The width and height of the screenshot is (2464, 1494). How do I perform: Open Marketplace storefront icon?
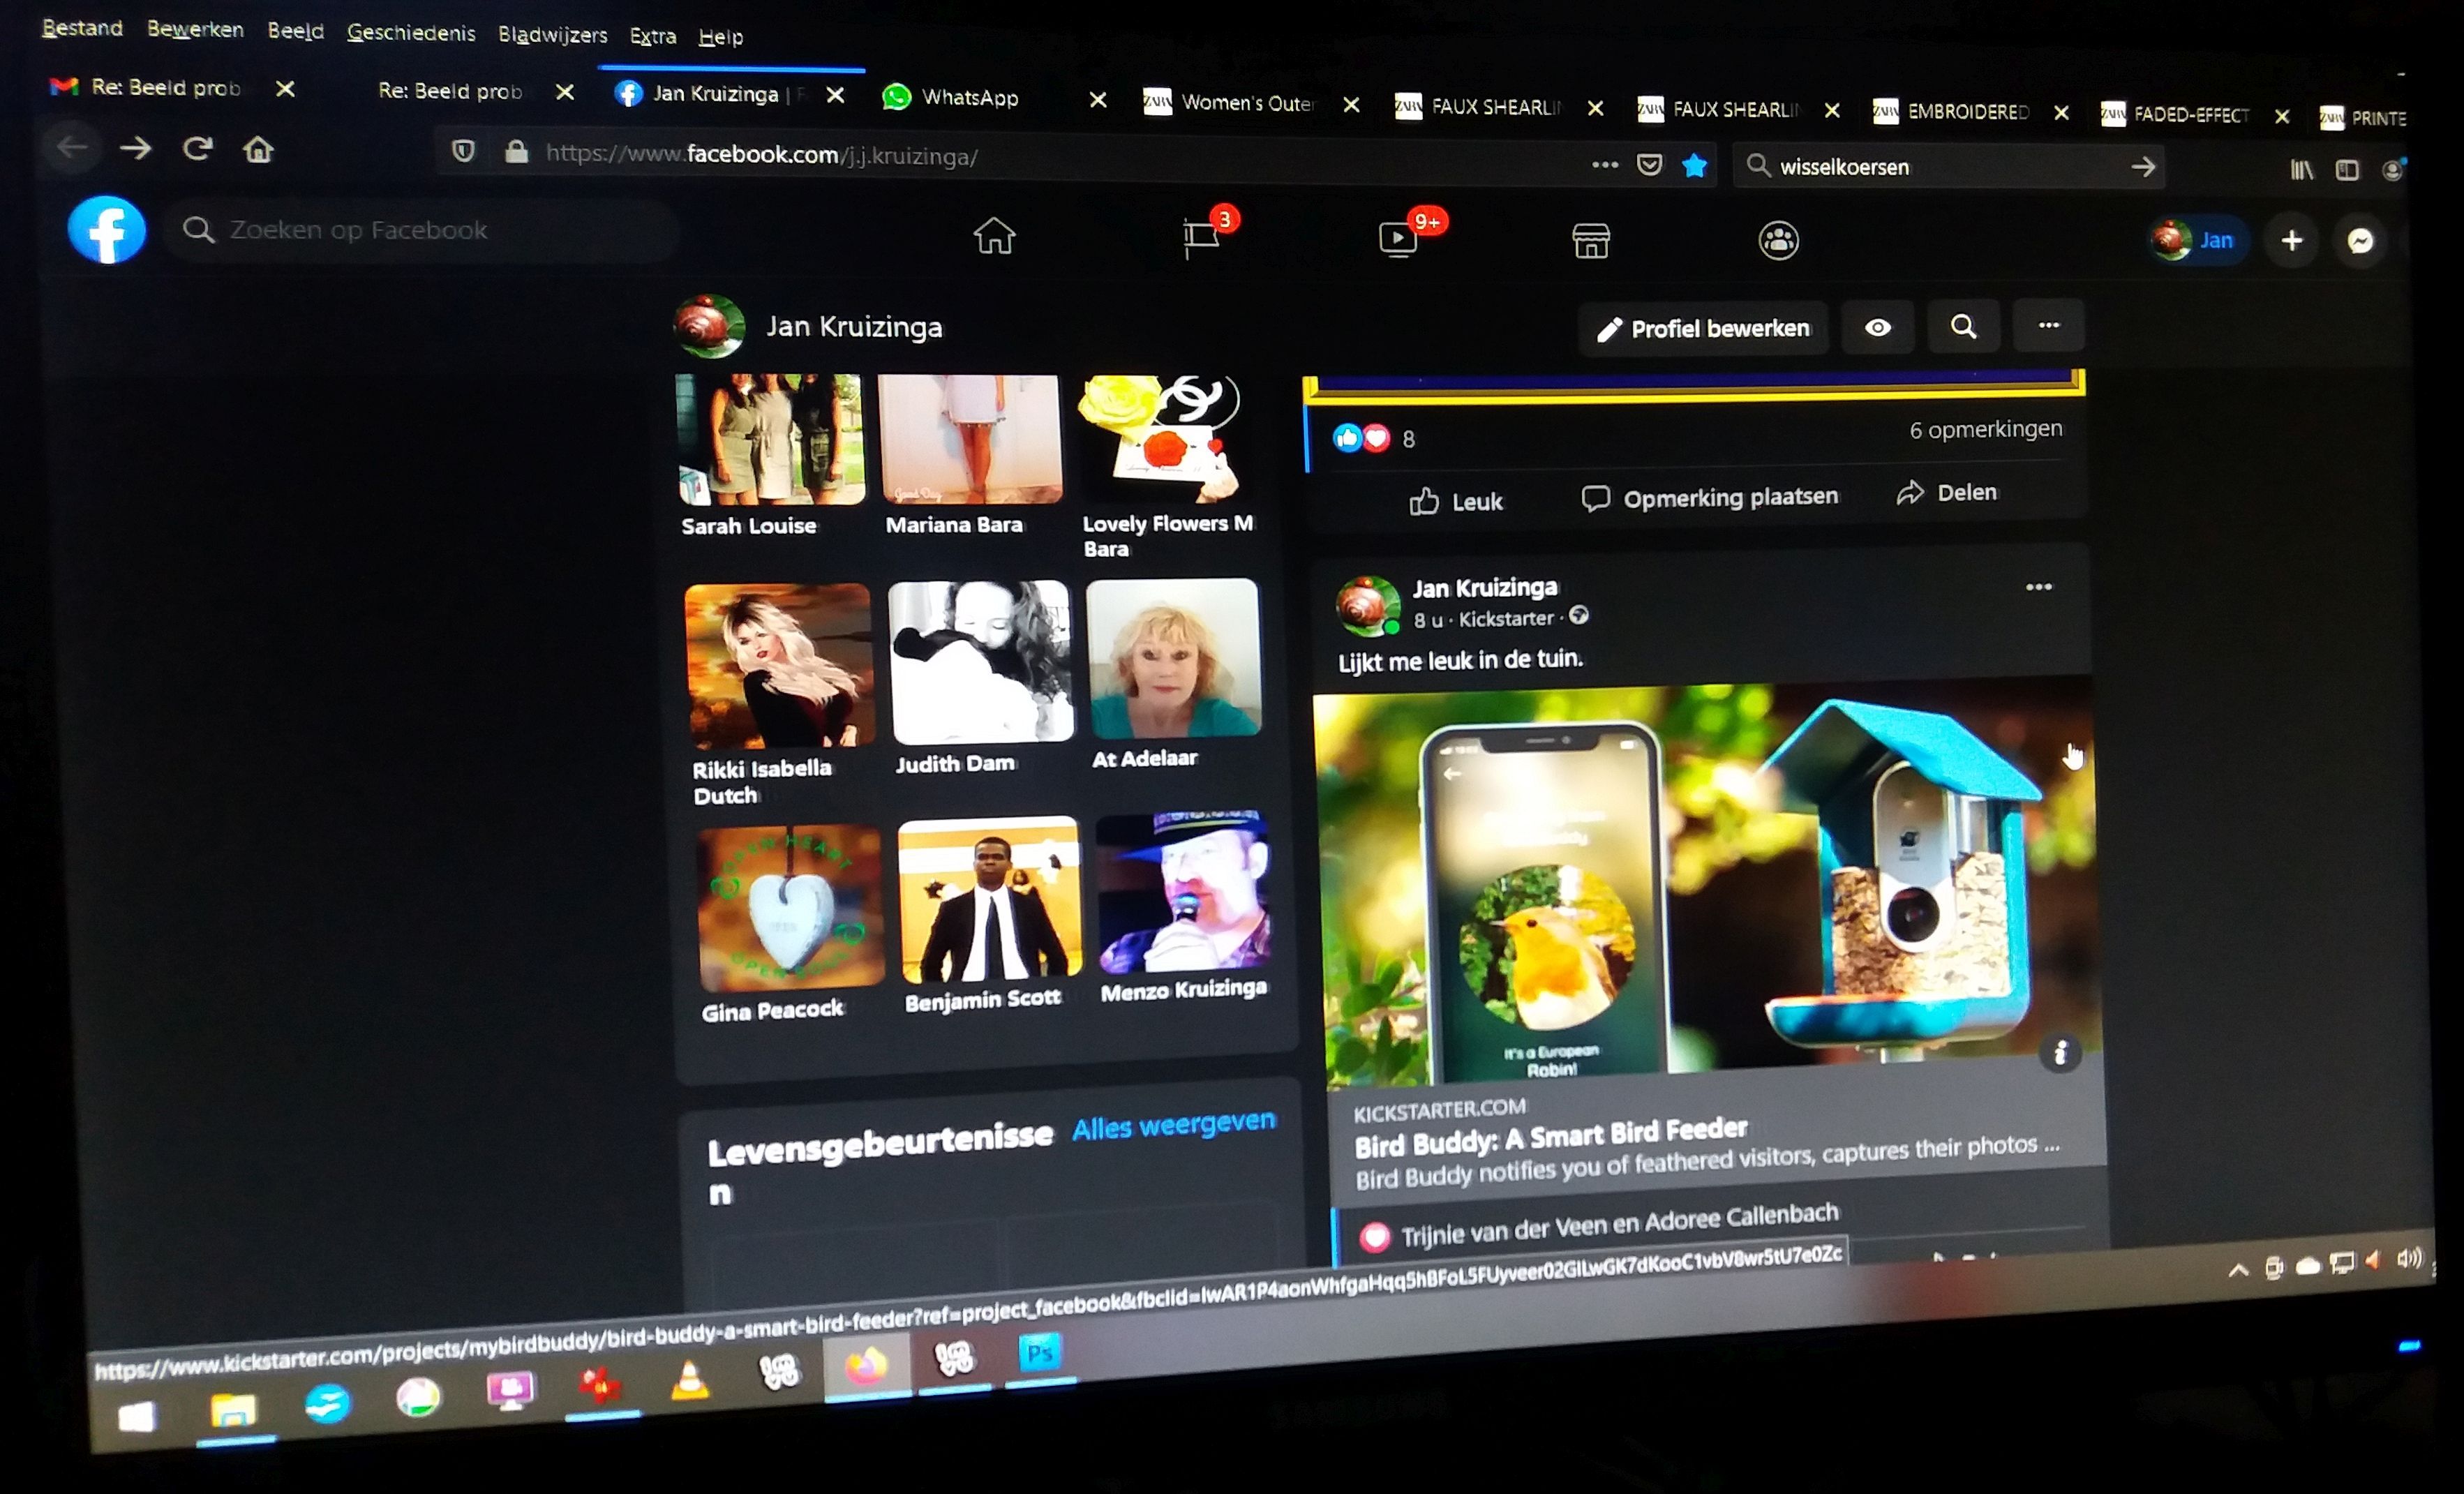point(1590,241)
